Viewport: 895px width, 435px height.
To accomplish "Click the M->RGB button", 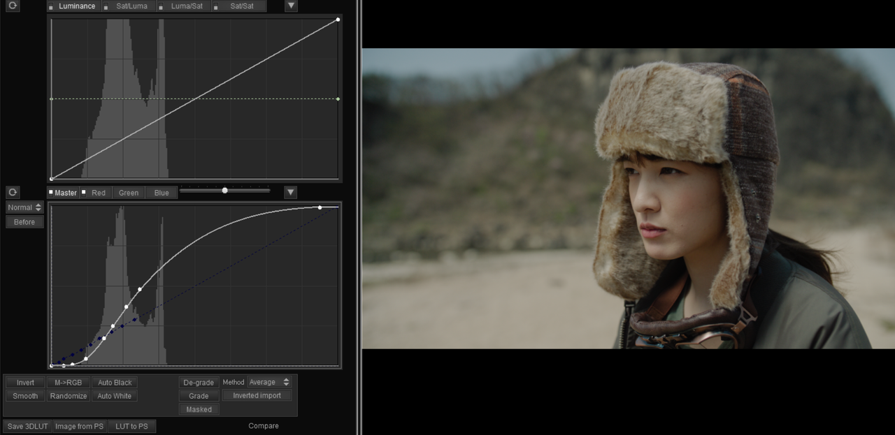I will [x=68, y=383].
